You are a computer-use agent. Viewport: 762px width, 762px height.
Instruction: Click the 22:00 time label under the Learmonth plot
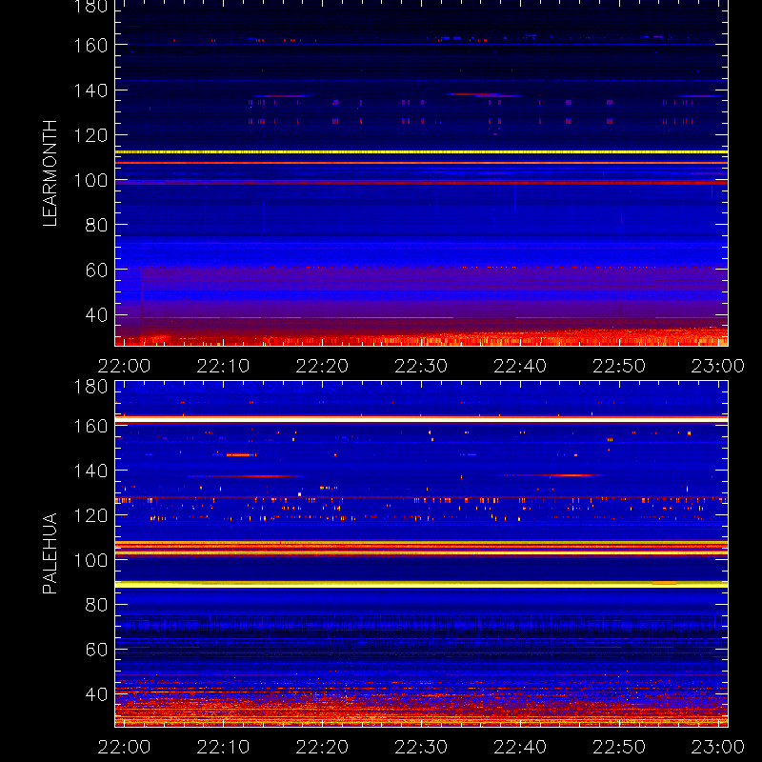(x=125, y=366)
